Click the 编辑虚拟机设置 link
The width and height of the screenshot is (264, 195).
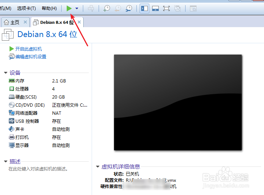point(31,57)
